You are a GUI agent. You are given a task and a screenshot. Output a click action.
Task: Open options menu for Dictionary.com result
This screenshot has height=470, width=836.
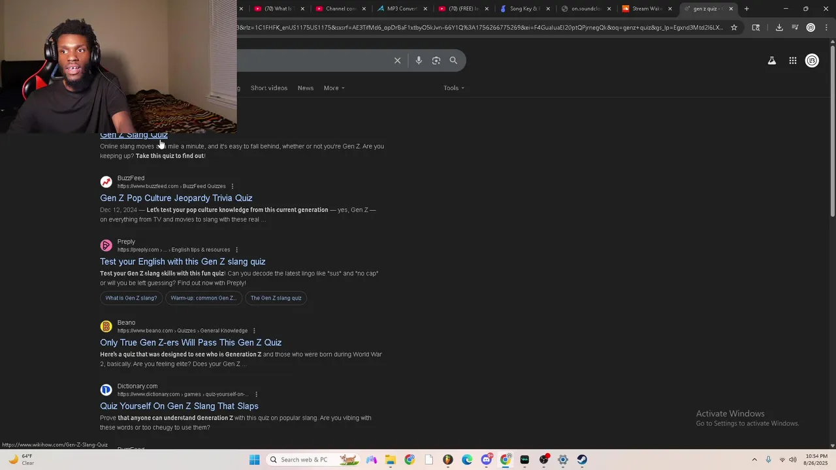click(x=256, y=394)
